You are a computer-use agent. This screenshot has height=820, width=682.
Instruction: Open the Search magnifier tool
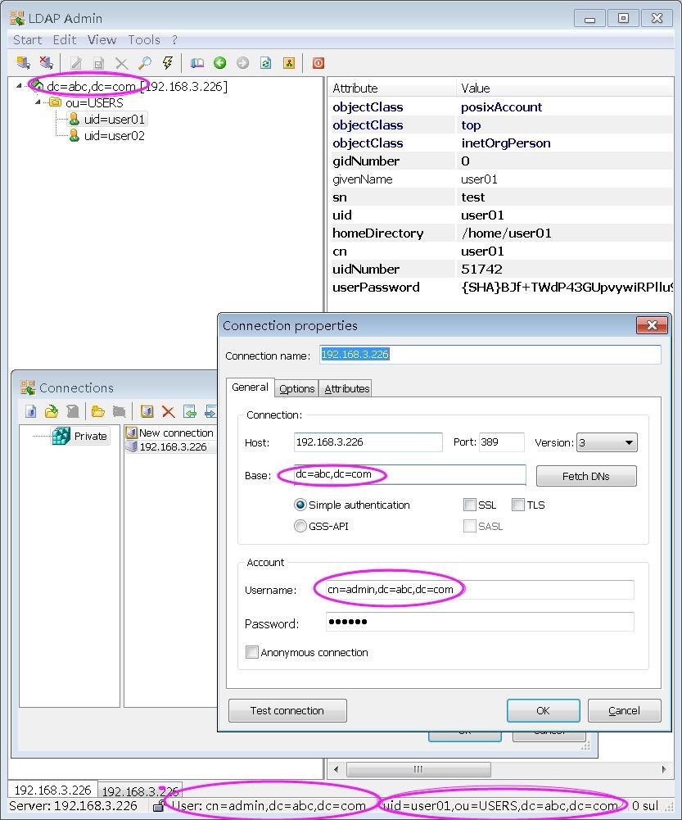click(x=145, y=63)
